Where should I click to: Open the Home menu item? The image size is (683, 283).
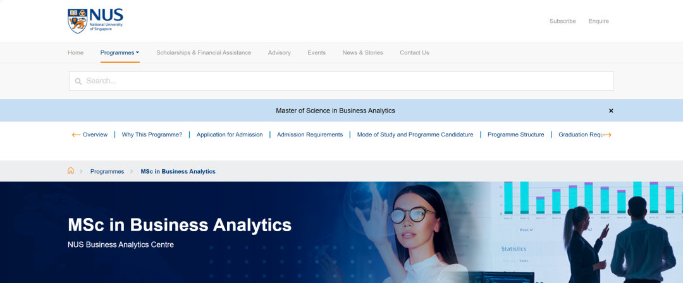point(75,52)
